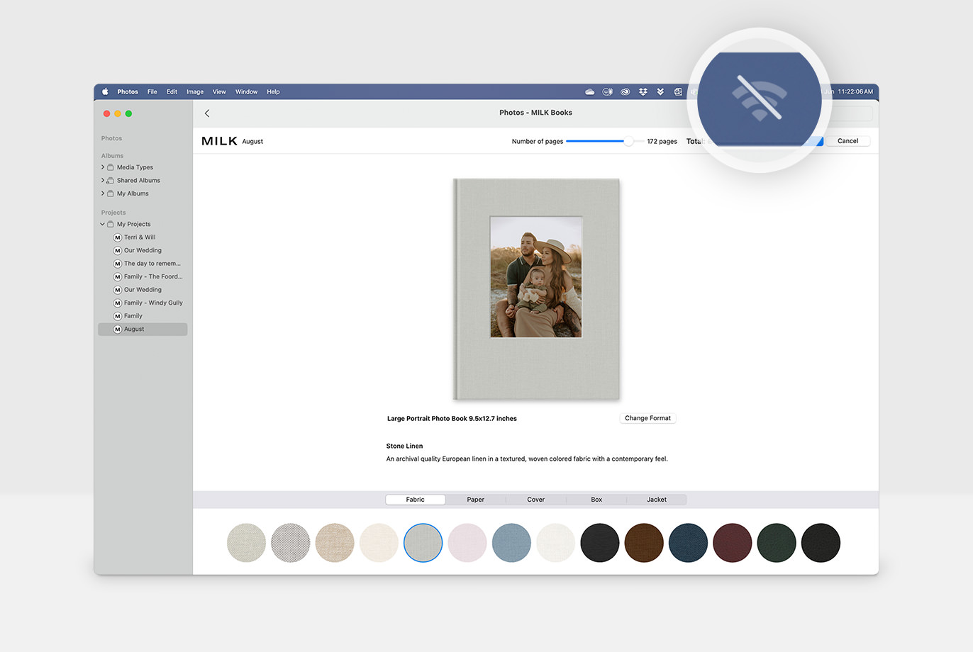Click the Stone Linen heading

404,446
